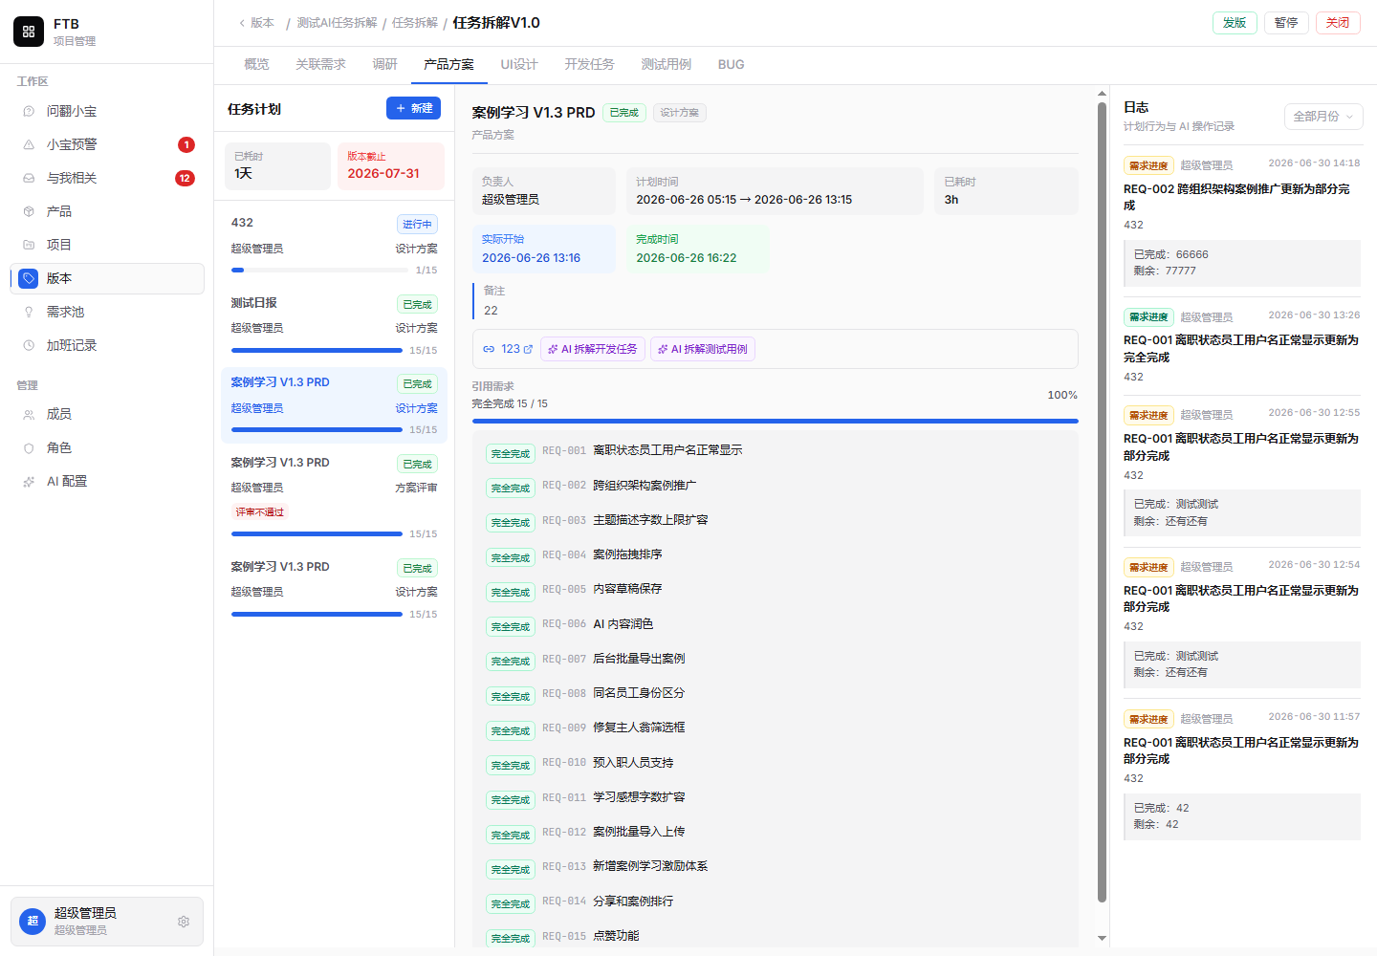Switch to the 概览 tab
The height and width of the screenshot is (956, 1377).
[x=256, y=65]
